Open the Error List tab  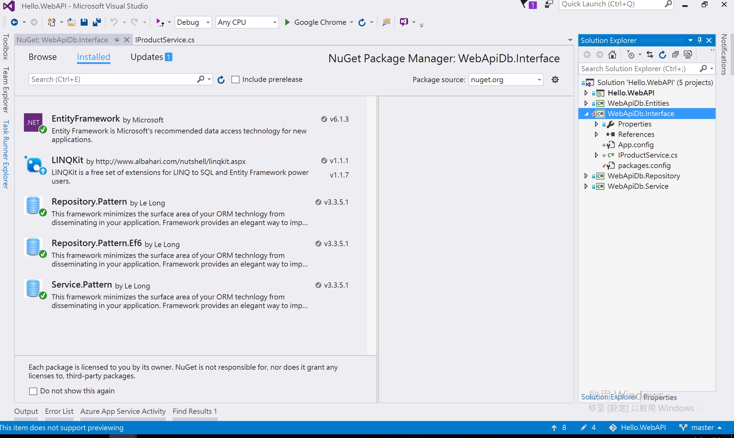[x=59, y=411]
